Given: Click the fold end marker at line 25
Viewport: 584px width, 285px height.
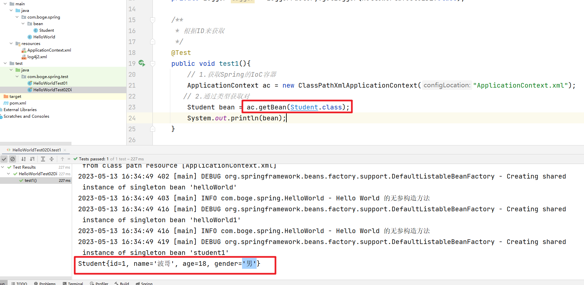Looking at the screenshot, I should point(152,129).
